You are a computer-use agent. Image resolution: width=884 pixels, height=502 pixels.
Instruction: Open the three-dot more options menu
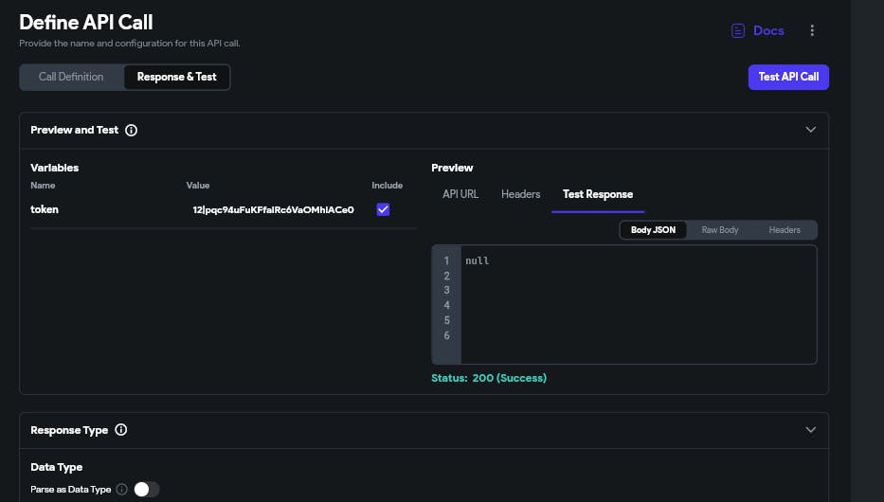pyautogui.click(x=812, y=30)
